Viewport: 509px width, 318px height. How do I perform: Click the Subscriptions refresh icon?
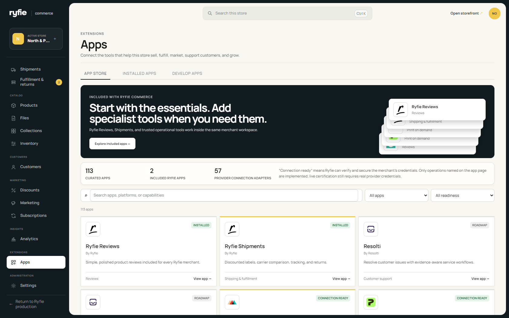click(x=13, y=216)
